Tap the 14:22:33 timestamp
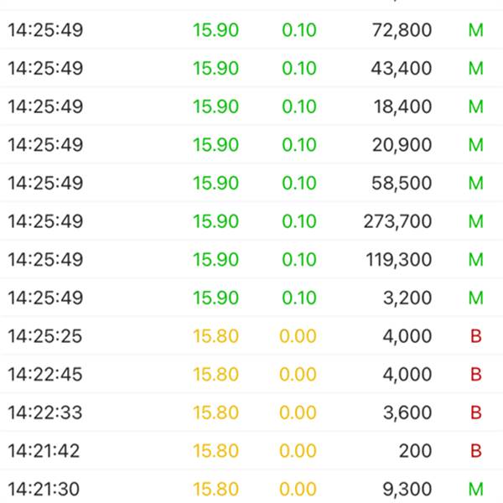 click(45, 412)
